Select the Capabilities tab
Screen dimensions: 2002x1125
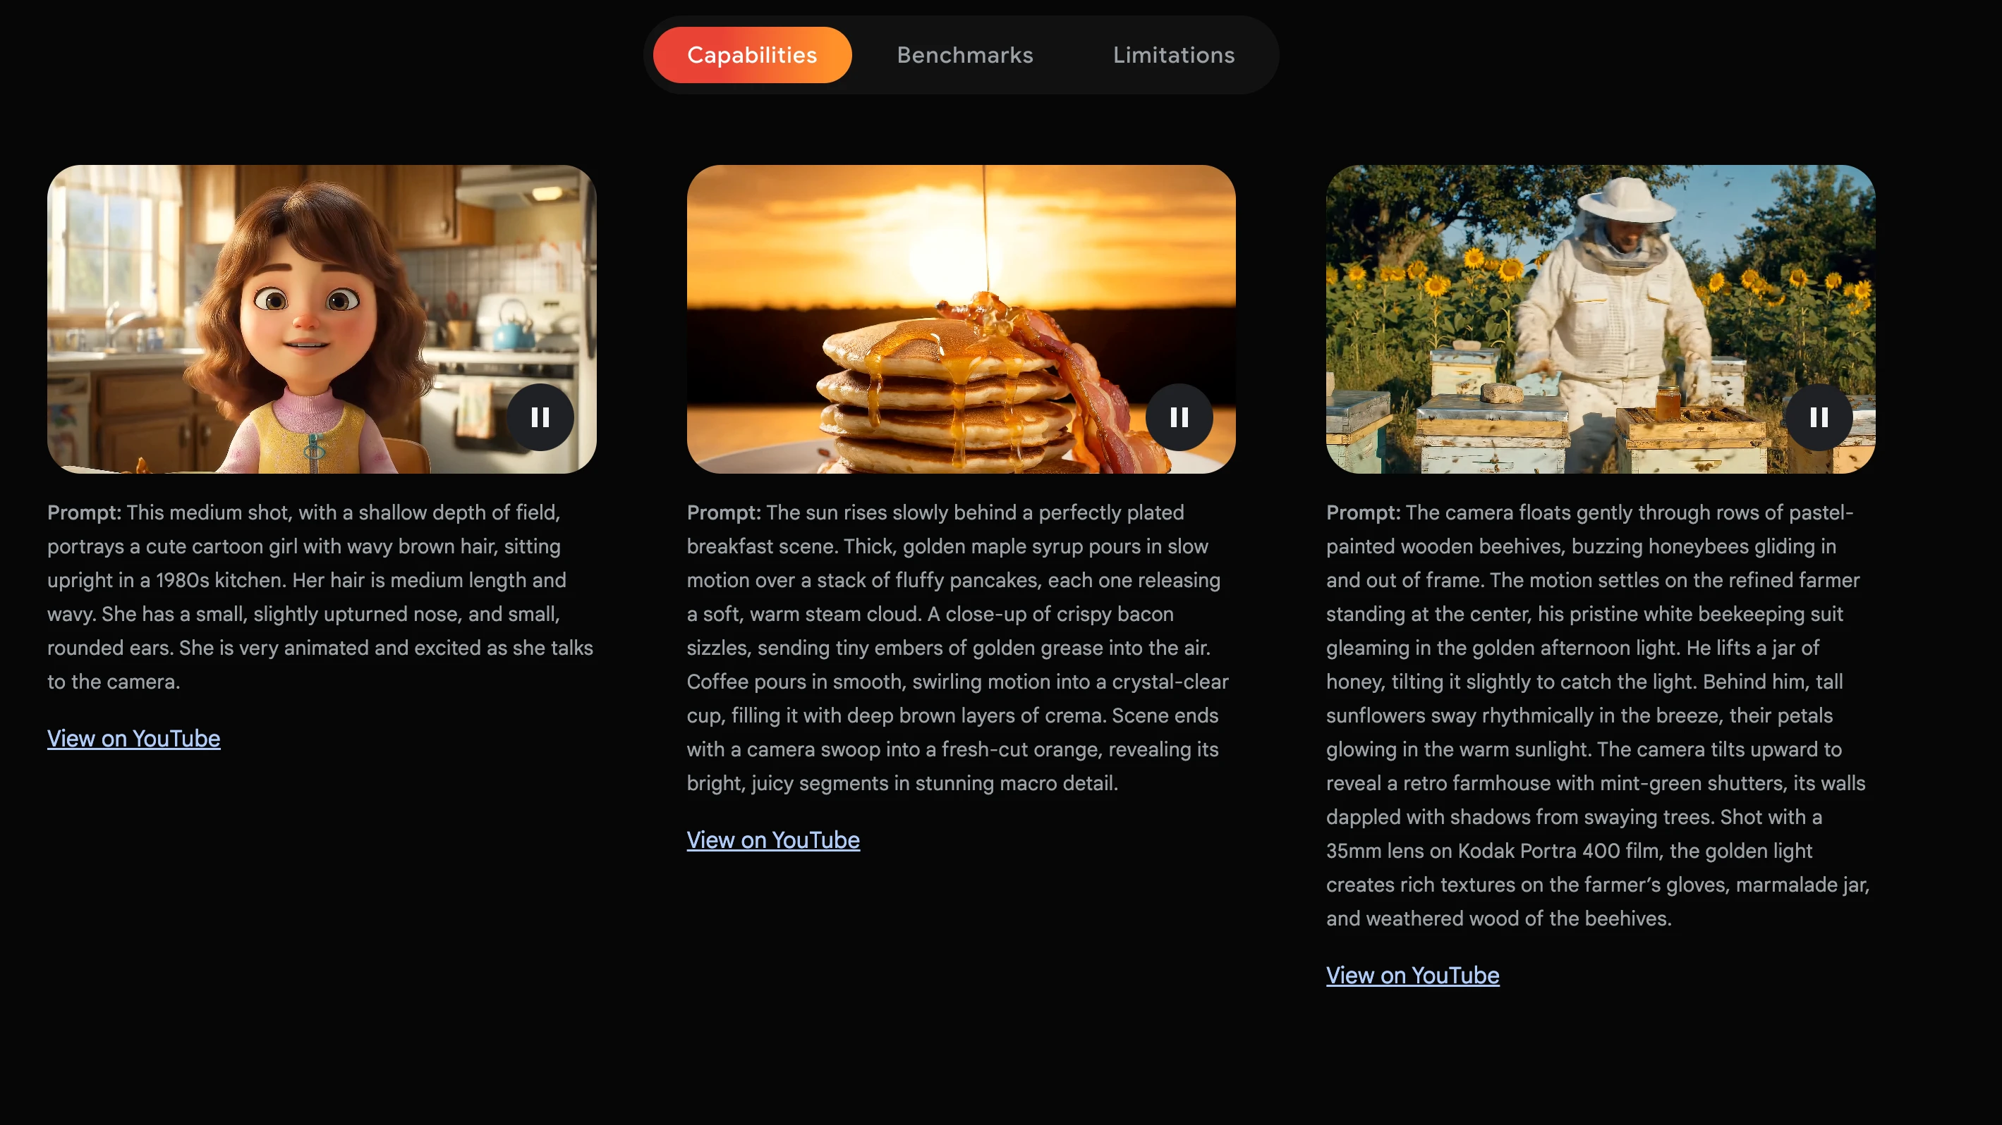click(x=751, y=55)
